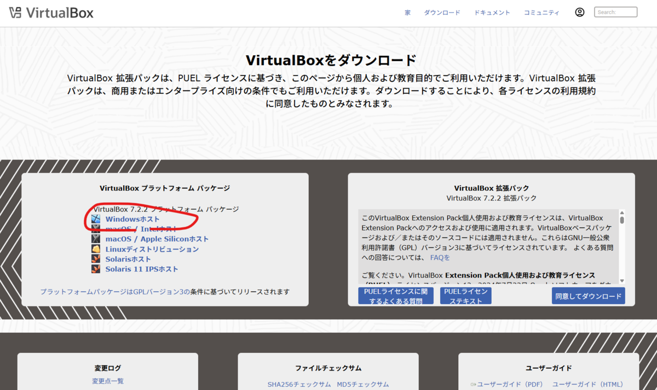Click the VirtualBoxをダウンロード heading
This screenshot has width=657, height=390.
click(331, 60)
